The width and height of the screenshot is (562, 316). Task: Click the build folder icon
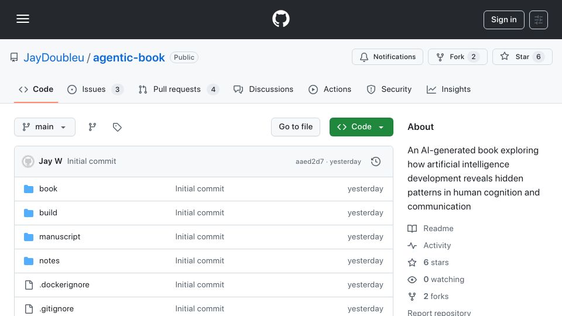click(29, 213)
